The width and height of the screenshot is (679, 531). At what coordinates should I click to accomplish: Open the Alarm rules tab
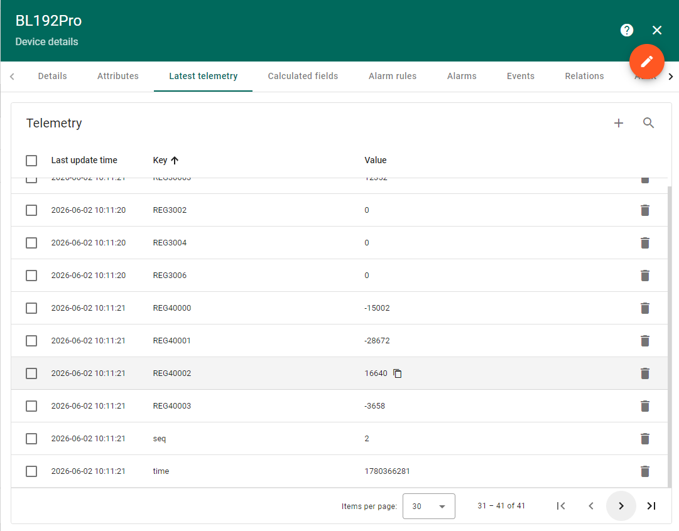393,76
